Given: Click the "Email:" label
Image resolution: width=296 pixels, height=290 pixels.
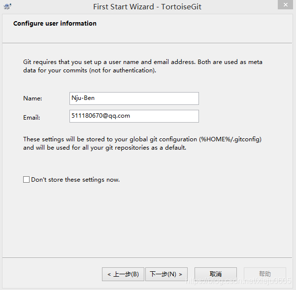Looking at the screenshot, I should (32, 118).
